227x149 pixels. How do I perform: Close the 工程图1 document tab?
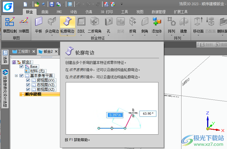(x=34, y=51)
